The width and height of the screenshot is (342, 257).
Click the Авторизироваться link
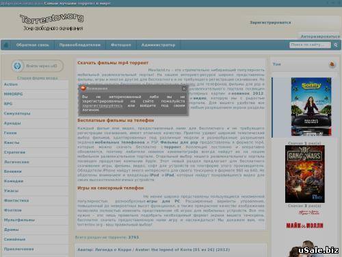tap(320, 36)
